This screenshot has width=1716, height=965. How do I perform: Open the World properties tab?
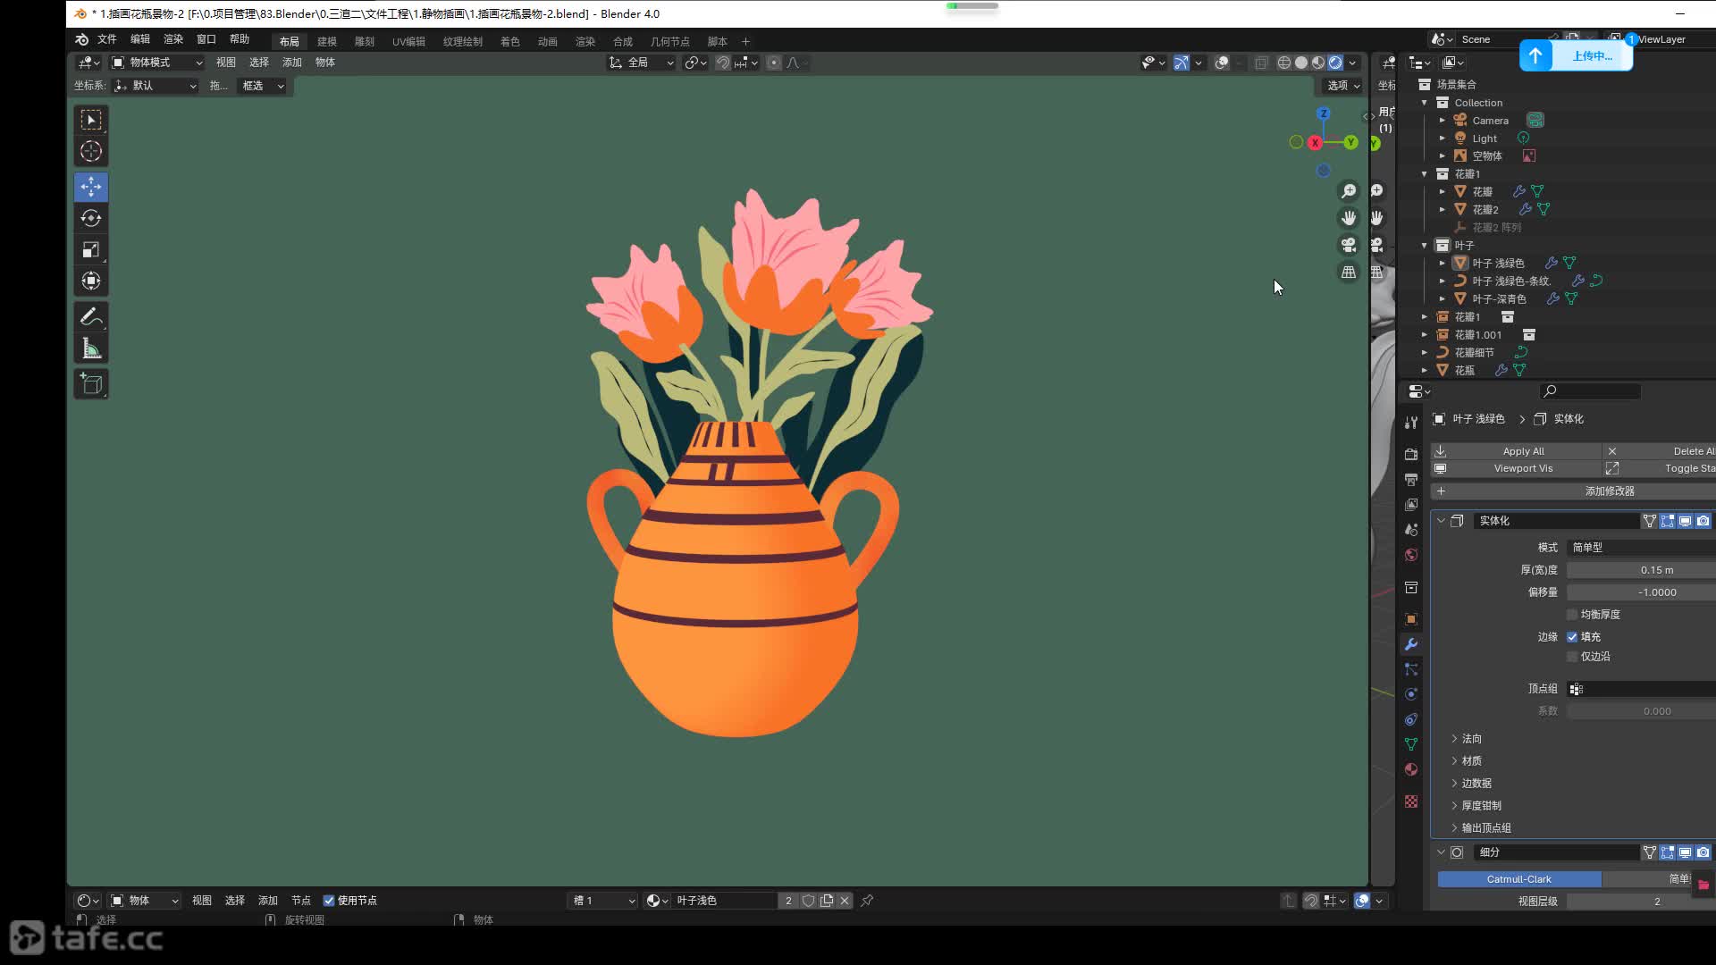point(1411,555)
